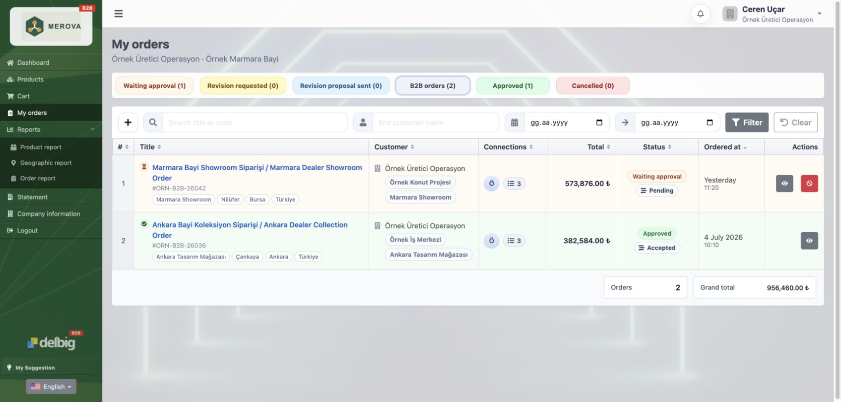The image size is (841, 402).
Task: Select the Cancelled (0) tab
Action: [593, 86]
